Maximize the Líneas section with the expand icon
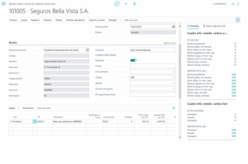The height and width of the screenshot is (164, 248). [x=174, y=108]
